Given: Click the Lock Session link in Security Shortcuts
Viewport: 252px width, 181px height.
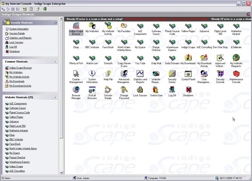Looking at the screenshot, I should (16, 43).
